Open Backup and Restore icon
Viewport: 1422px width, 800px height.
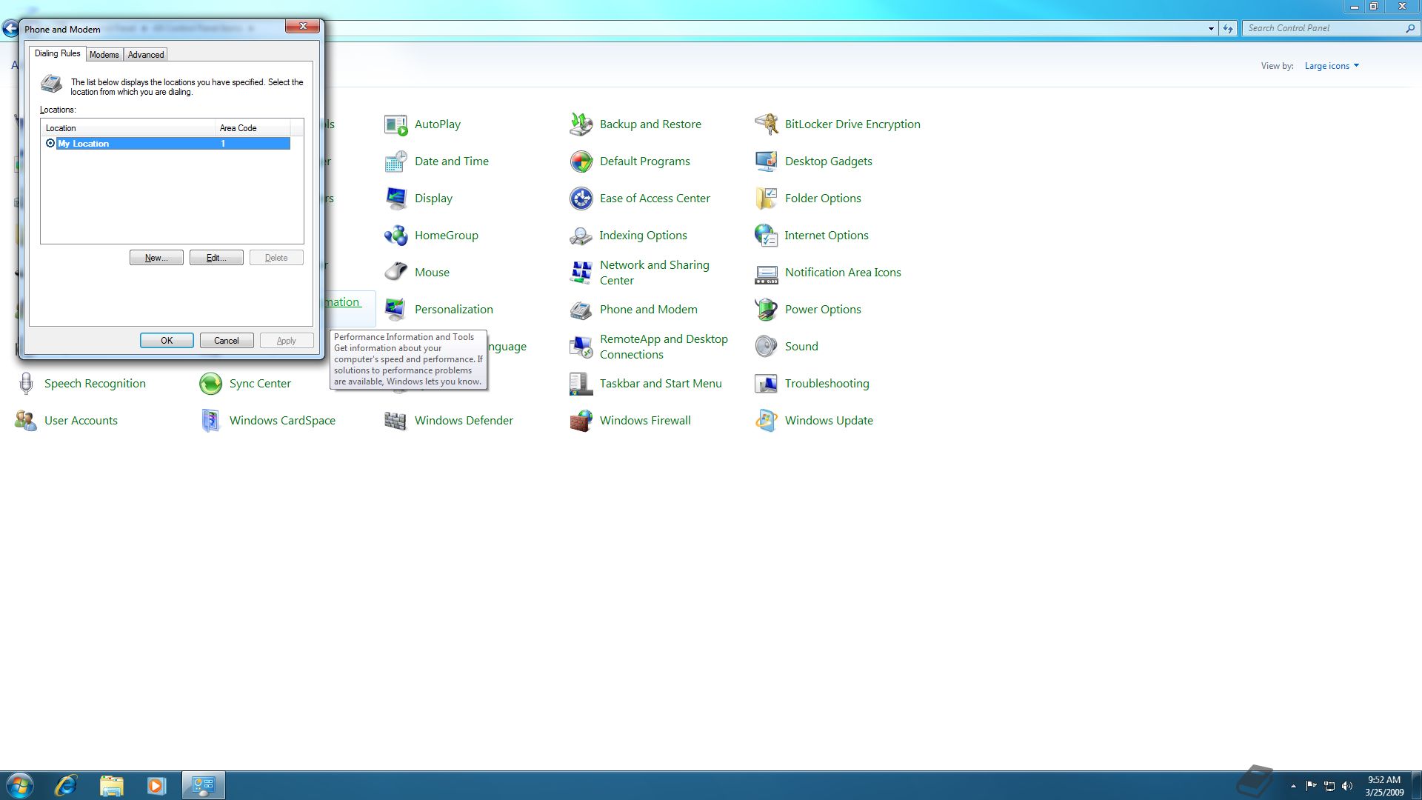(x=581, y=124)
